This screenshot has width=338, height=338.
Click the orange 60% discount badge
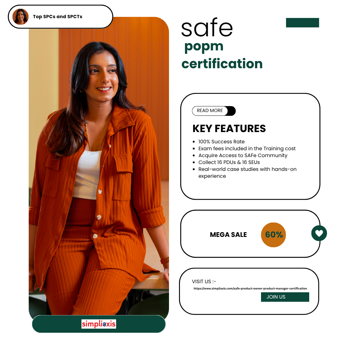tap(273, 235)
